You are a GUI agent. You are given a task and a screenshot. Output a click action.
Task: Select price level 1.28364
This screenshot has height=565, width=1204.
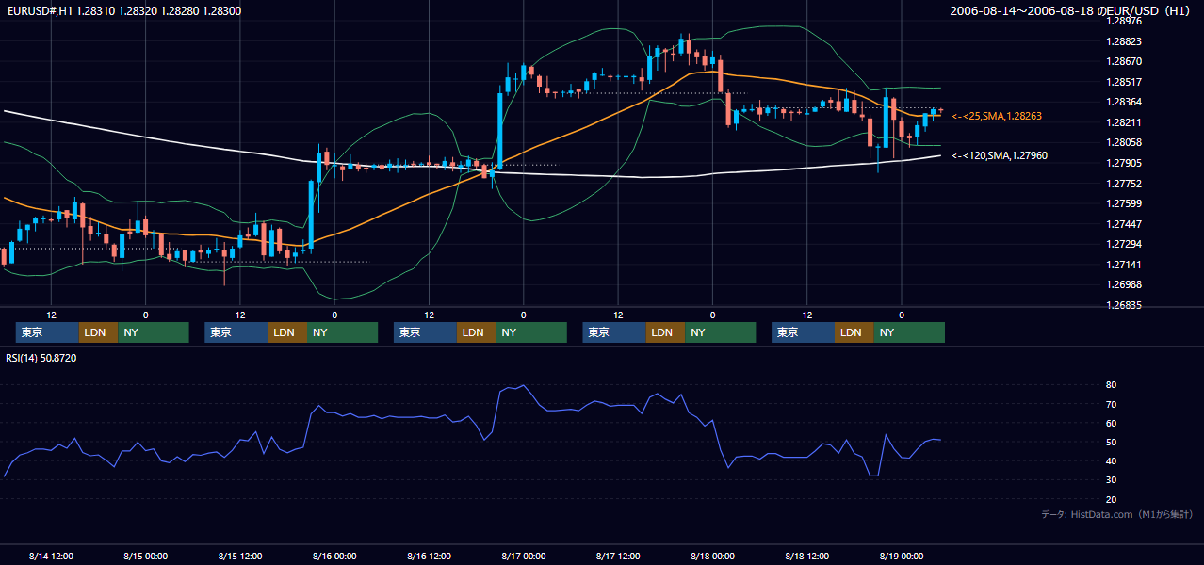tap(1124, 102)
